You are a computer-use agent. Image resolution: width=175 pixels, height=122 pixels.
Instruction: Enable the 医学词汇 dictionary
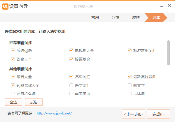click(71, 85)
